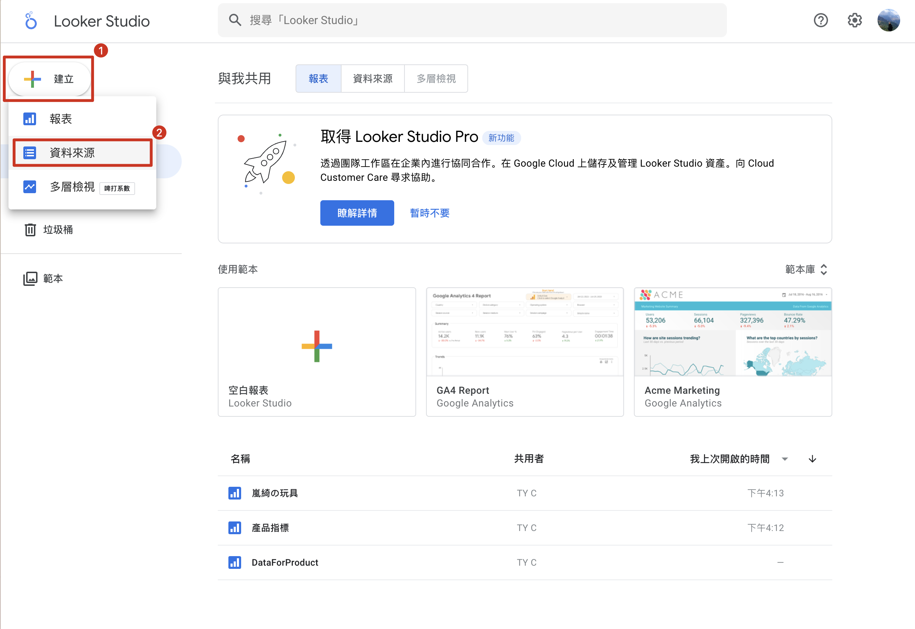
Task: Click the 搜尋 Looker Studio search field
Action: (472, 20)
